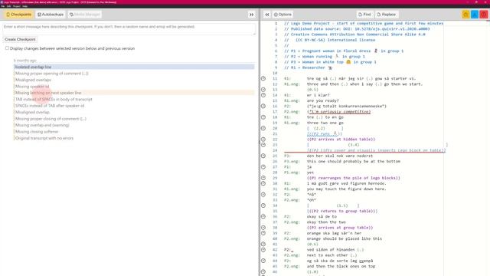The image size is (490, 276).
Task: Click the timestamp icon beside line 34
Action: (x=263, y=205)
